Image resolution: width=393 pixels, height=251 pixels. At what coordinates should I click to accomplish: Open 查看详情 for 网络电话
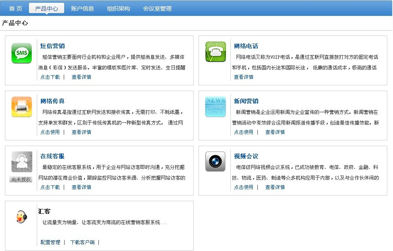243,77
